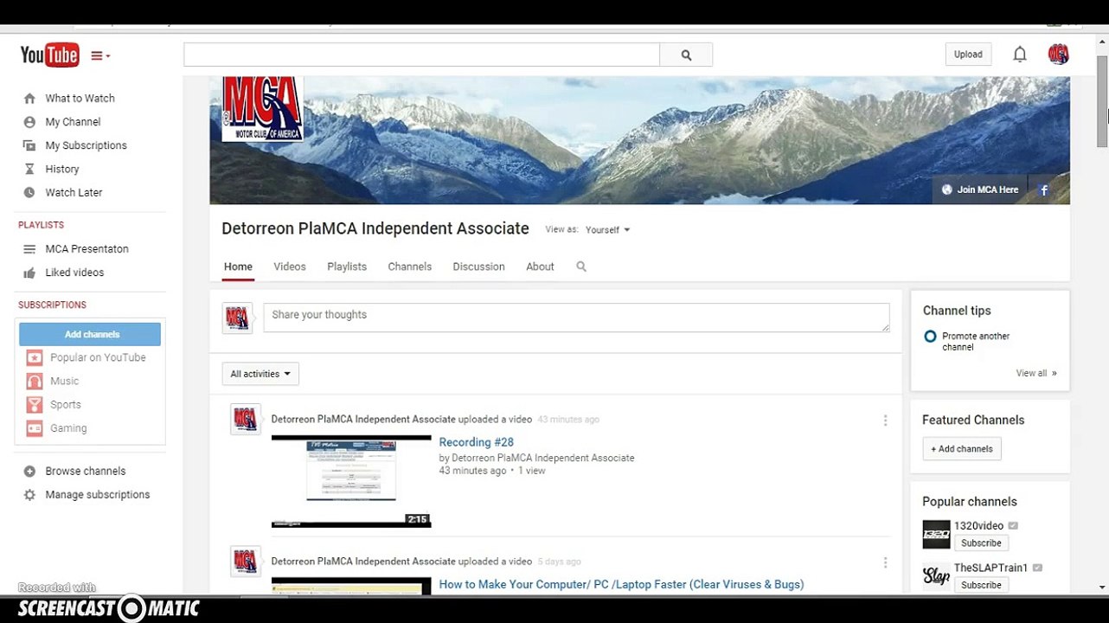Click the Watch Later clock icon
The width and height of the screenshot is (1109, 623).
(29, 192)
